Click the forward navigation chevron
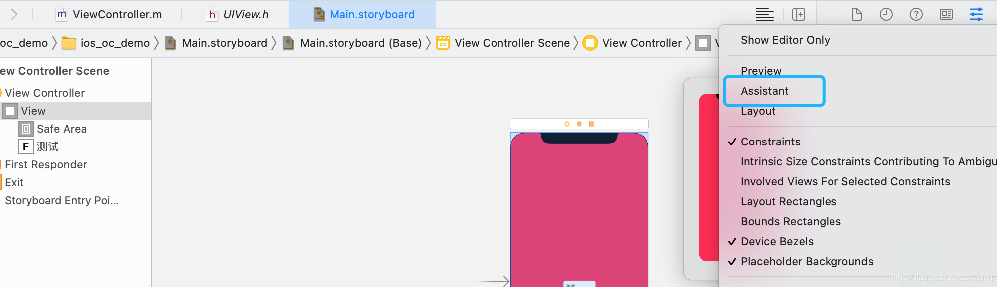This screenshot has width=997, height=287. tap(14, 14)
